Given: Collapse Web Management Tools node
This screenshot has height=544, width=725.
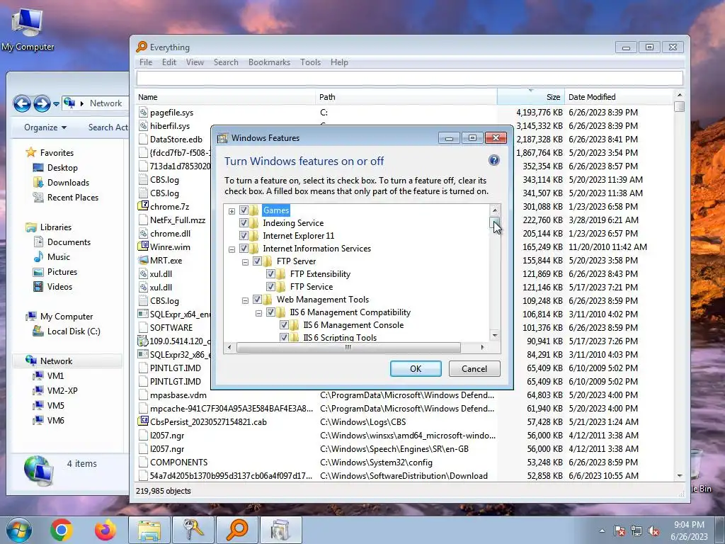Looking at the screenshot, I should click(x=245, y=300).
